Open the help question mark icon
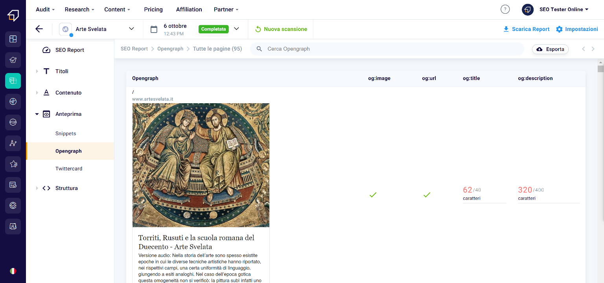Viewport: 604px width, 283px height. click(x=505, y=9)
